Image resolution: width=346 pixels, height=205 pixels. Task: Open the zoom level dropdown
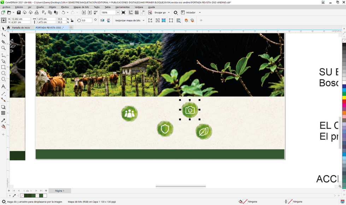118,13
